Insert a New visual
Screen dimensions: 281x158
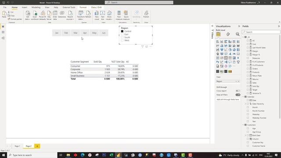pos(97,15)
